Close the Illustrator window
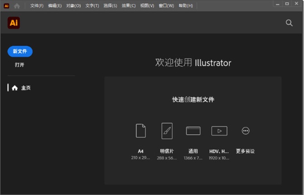 tap(296, 4)
